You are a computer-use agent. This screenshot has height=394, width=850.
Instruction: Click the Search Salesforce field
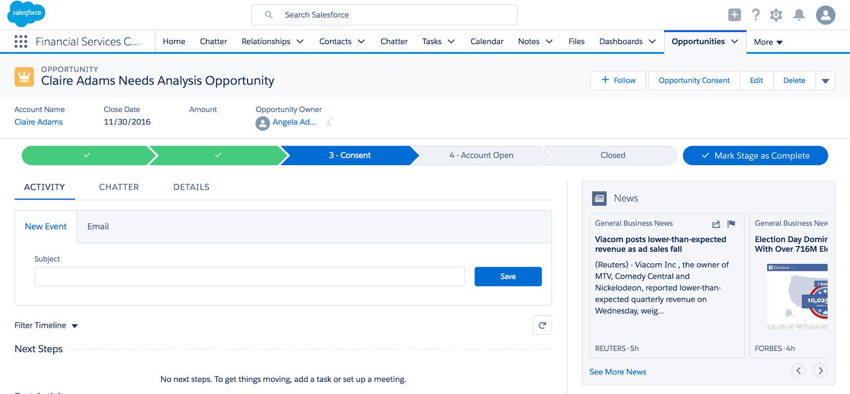(384, 15)
